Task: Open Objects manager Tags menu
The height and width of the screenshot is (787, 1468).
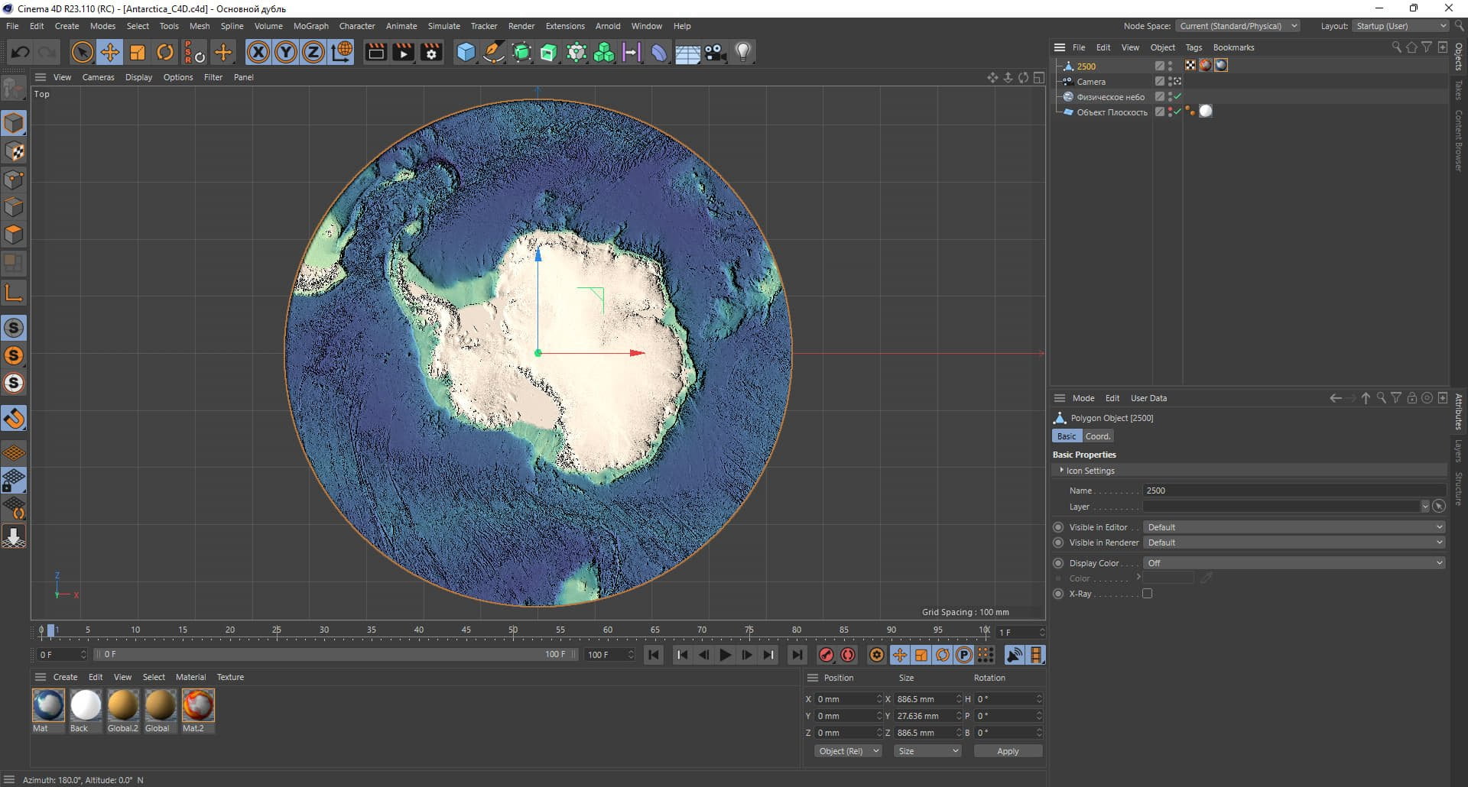Action: pos(1194,47)
